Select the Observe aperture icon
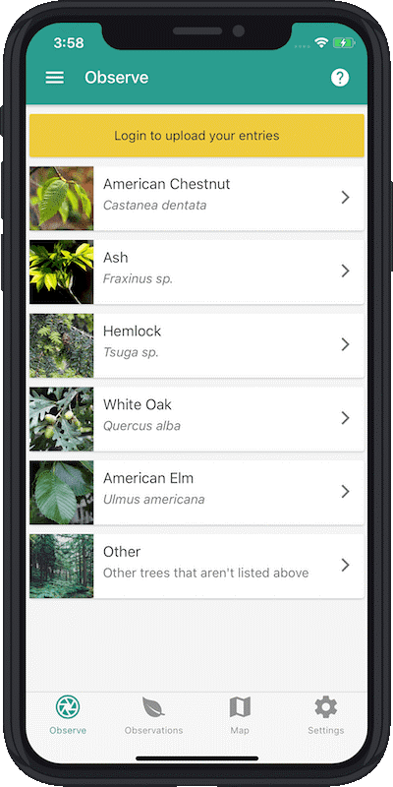393x787 pixels. click(68, 706)
